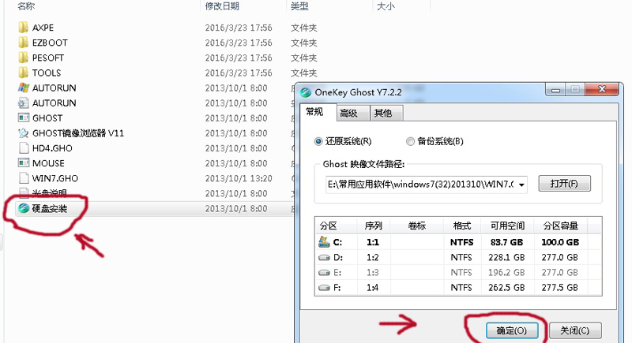
Task: Select the PESOFT folder icon
Action: tap(24, 58)
